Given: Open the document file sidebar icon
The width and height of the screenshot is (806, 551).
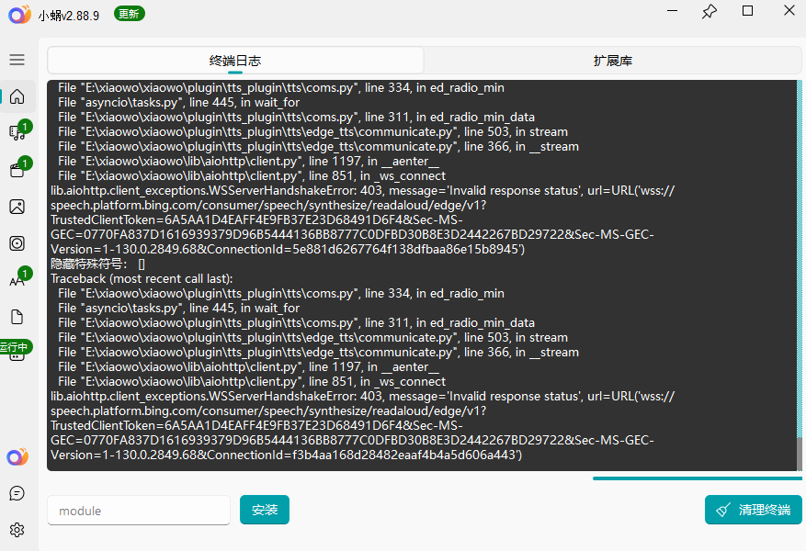Looking at the screenshot, I should coord(17,317).
